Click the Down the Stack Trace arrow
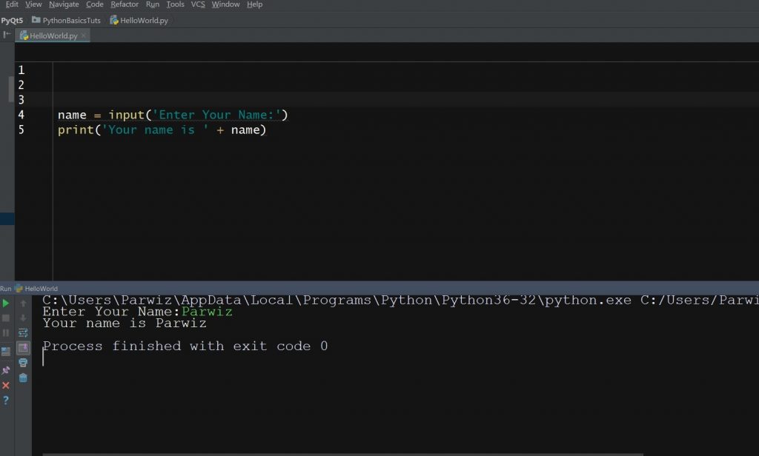 [x=23, y=318]
